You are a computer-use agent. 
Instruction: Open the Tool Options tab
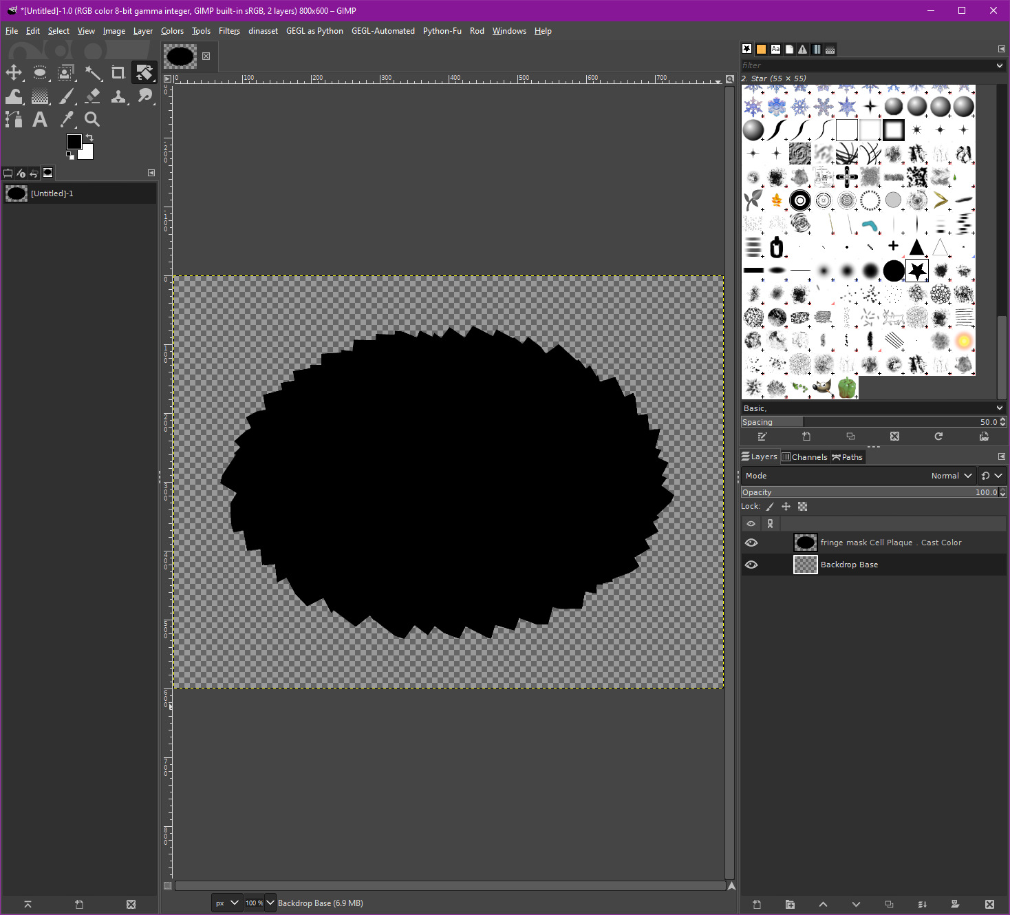tap(8, 173)
